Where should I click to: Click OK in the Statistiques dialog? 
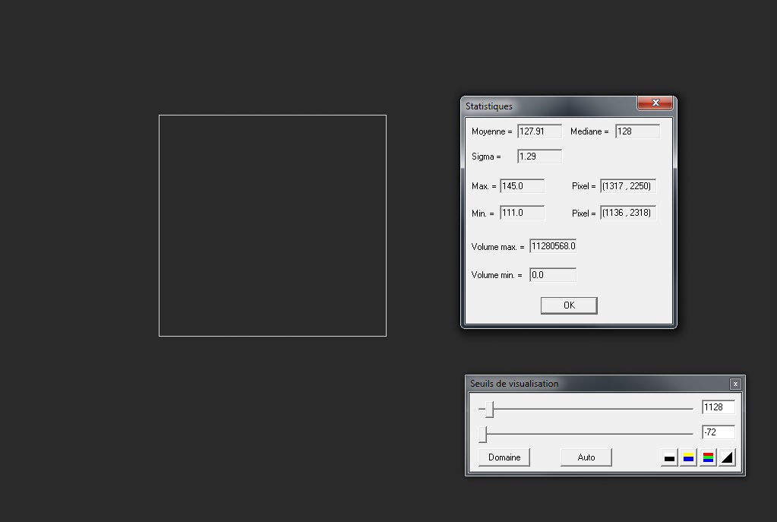tap(569, 305)
